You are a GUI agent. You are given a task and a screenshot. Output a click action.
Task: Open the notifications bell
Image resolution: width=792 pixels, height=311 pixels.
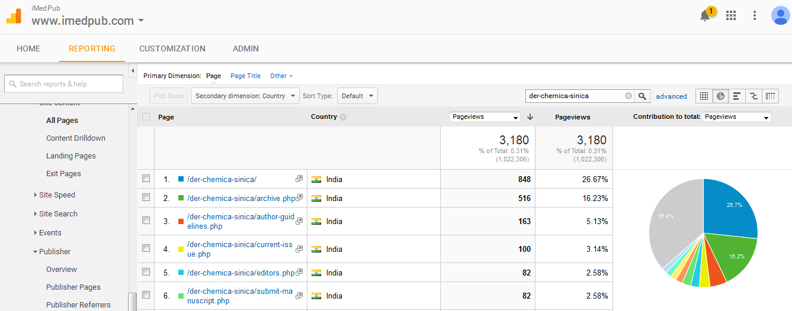[x=705, y=16]
